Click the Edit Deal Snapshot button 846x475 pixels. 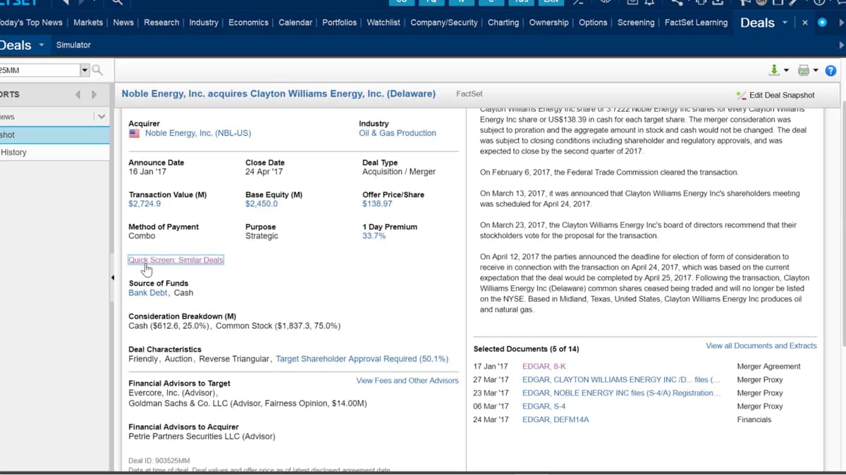pos(775,95)
